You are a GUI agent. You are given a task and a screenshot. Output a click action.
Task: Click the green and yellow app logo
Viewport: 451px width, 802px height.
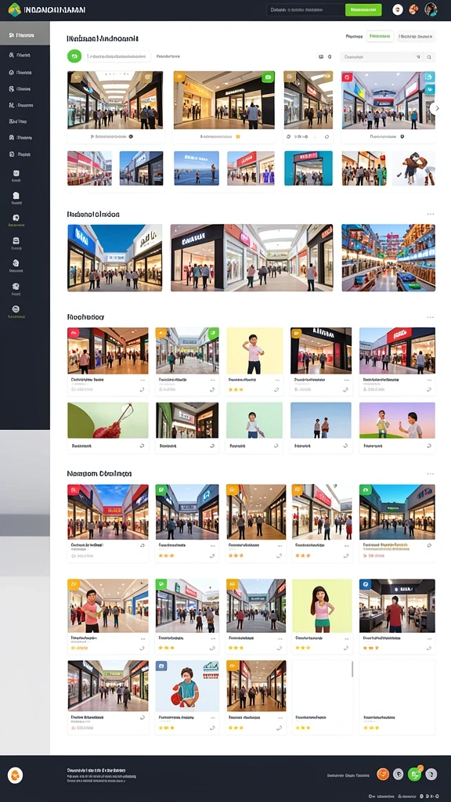(14, 9)
